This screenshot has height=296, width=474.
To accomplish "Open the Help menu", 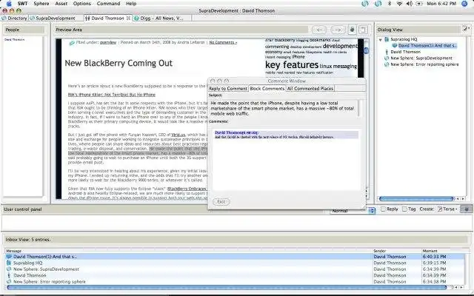I will (x=131, y=4).
